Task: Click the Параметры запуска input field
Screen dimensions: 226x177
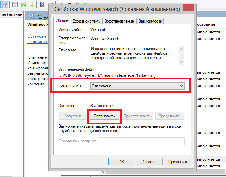Action: tap(141, 141)
